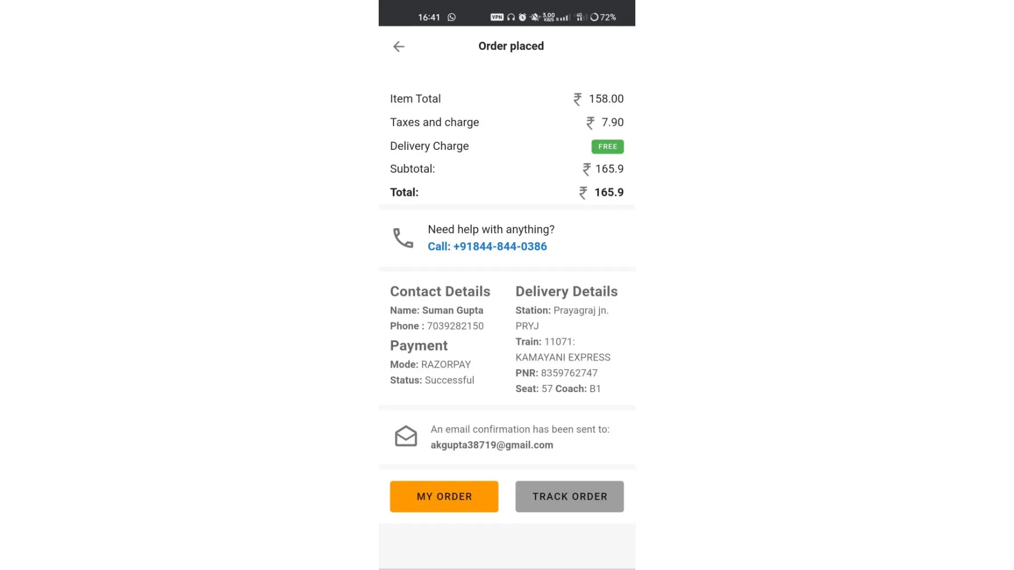This screenshot has height=570, width=1014.
Task: Tap the muted bell notification icon
Action: [x=535, y=17]
